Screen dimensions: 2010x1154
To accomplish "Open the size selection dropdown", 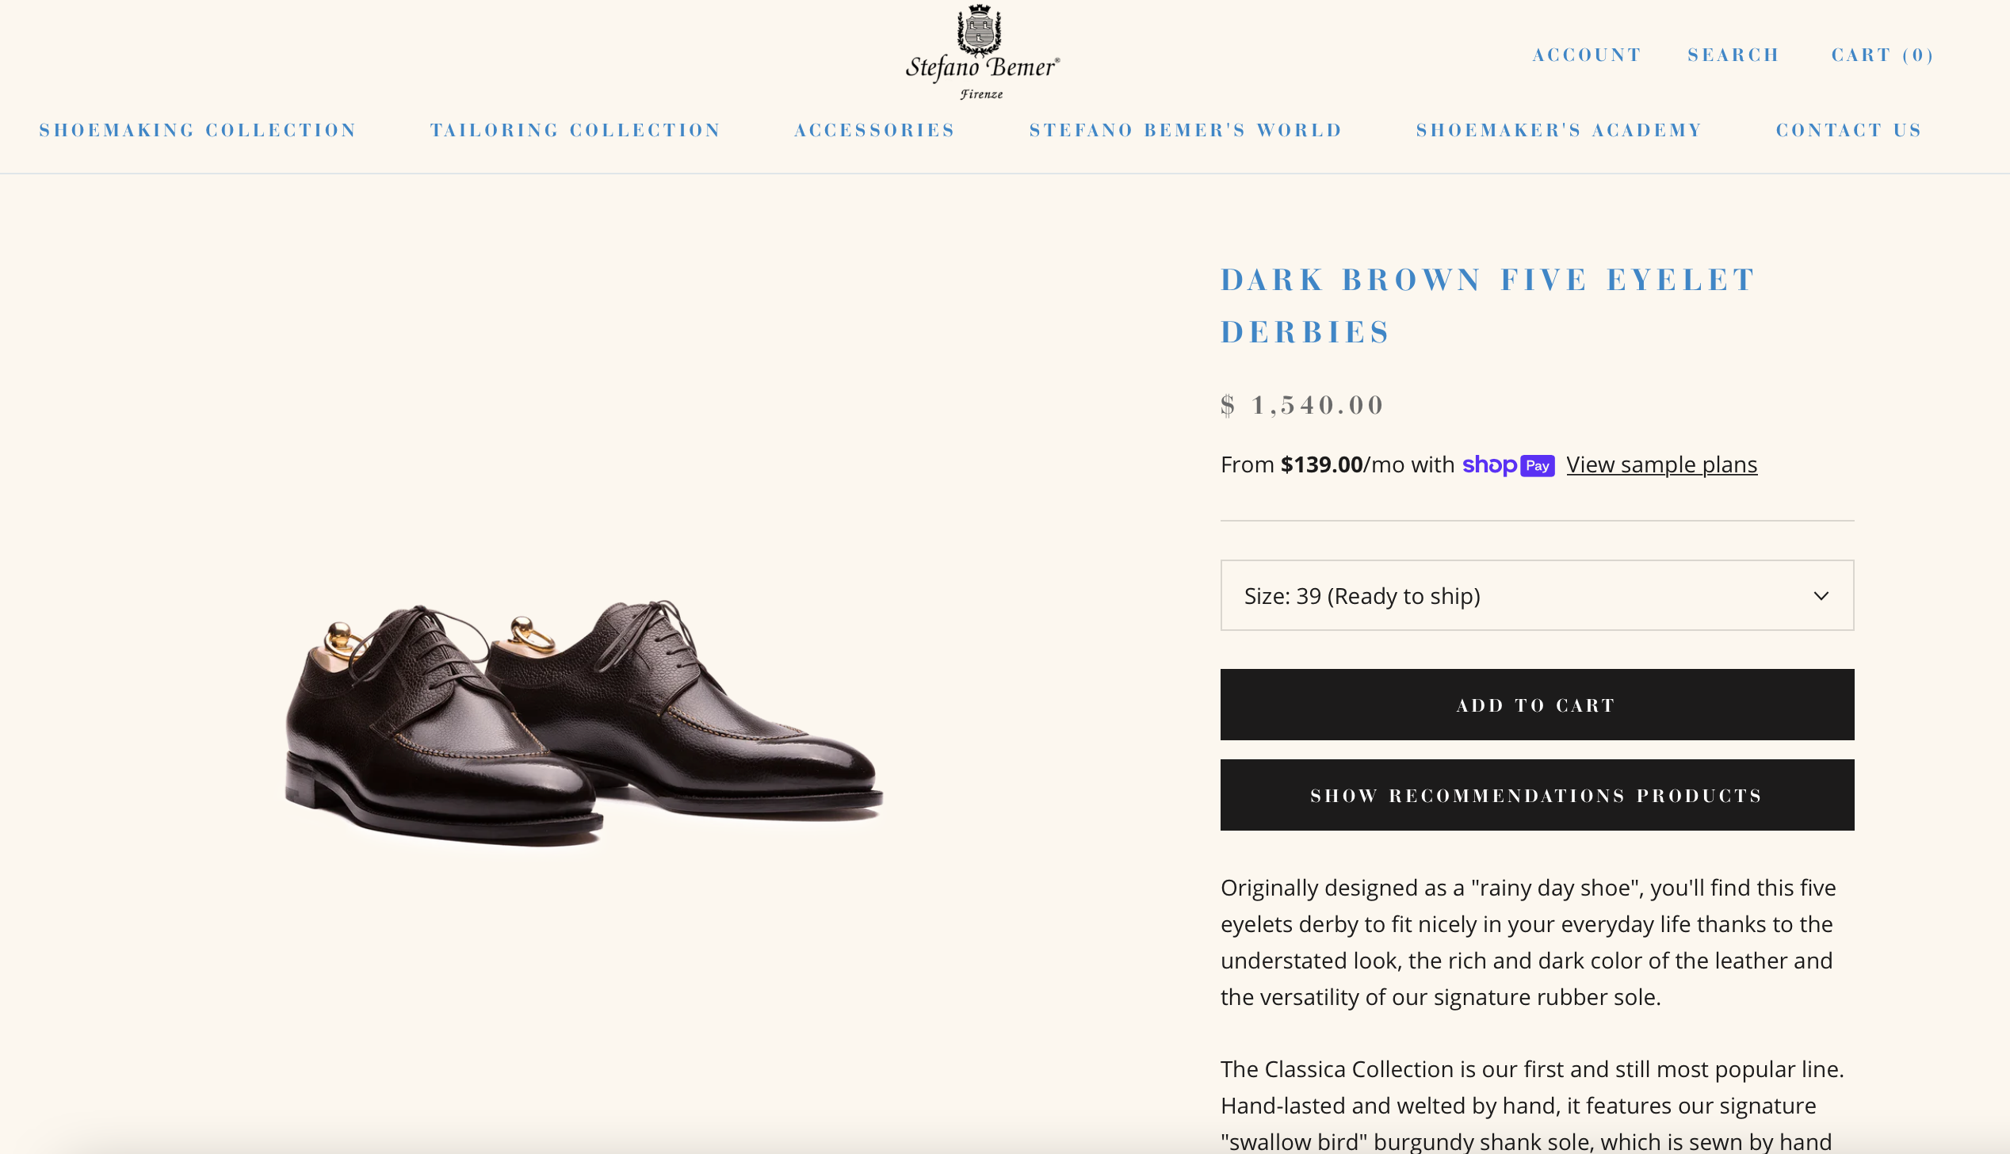I will 1536,595.
